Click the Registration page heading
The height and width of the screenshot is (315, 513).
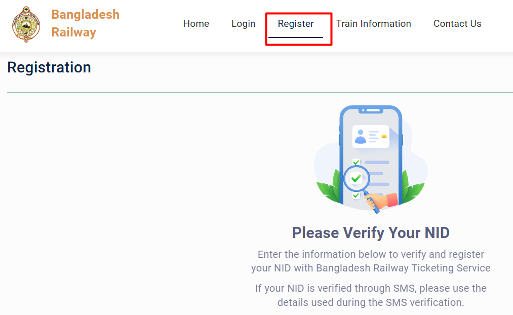click(49, 67)
